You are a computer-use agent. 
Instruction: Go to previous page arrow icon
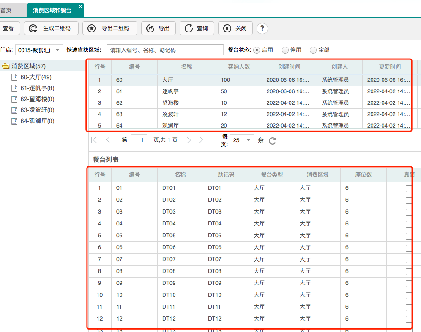point(108,140)
